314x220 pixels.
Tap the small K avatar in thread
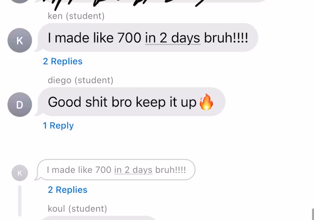coord(20,173)
